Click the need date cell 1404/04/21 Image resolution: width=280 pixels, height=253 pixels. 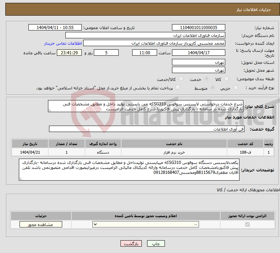(x=30, y=152)
